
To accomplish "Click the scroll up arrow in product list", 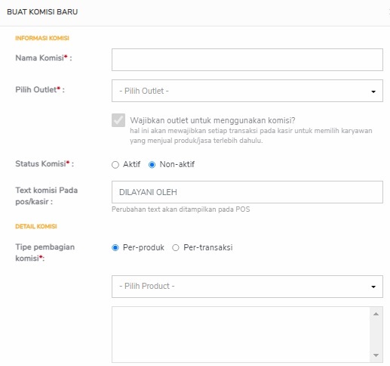I will point(376,314).
